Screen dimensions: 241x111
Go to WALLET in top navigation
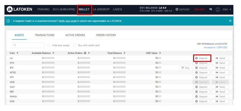point(84,9)
